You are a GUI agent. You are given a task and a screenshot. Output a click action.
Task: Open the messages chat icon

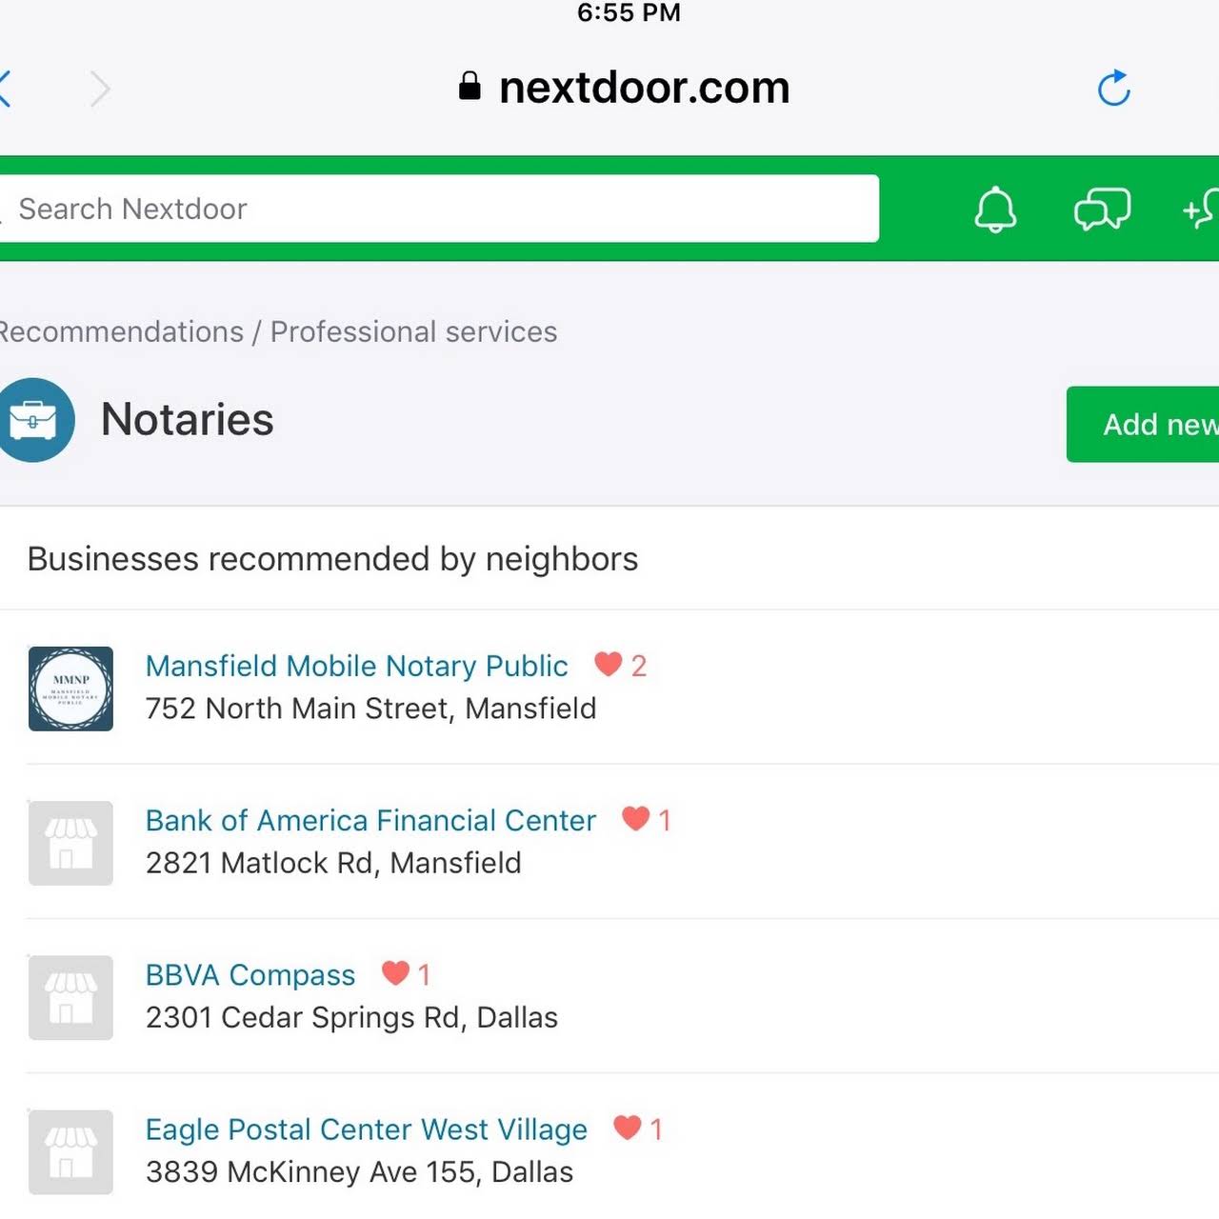click(1102, 209)
